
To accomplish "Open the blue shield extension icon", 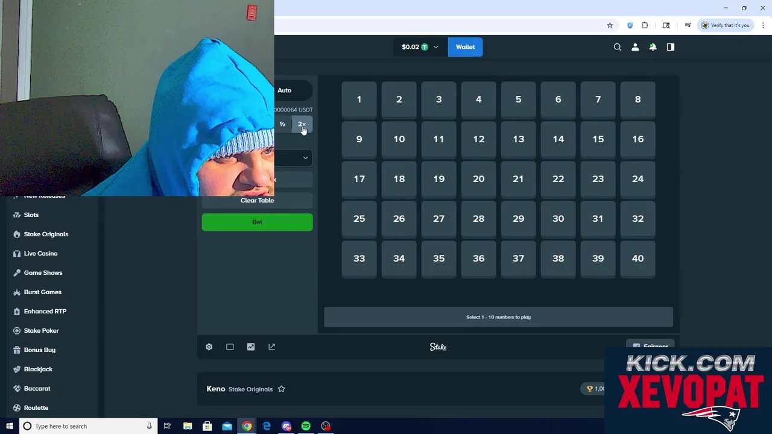I will point(630,25).
